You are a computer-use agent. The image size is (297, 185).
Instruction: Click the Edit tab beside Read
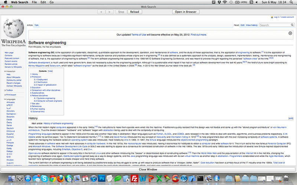[242, 25]
